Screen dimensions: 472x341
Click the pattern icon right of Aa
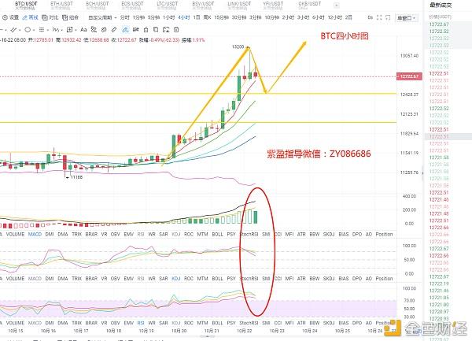(94, 29)
